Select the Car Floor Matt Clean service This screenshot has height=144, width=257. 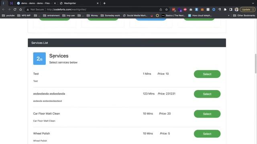(207, 114)
